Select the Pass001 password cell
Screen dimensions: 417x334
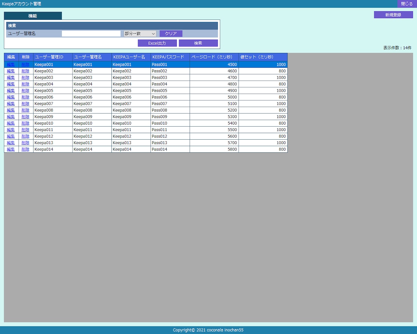click(x=170, y=64)
